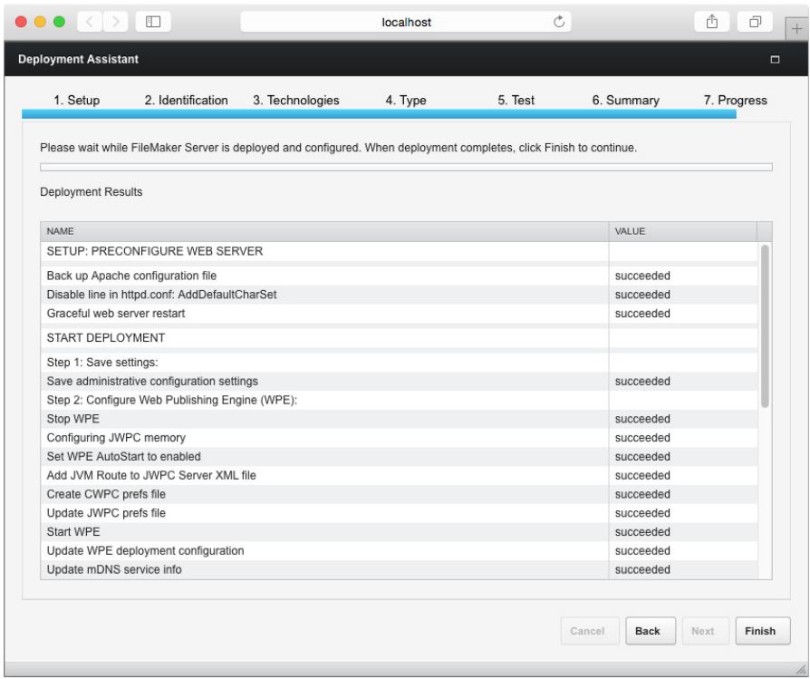
Task: Go to the 5. Test step
Action: (516, 101)
